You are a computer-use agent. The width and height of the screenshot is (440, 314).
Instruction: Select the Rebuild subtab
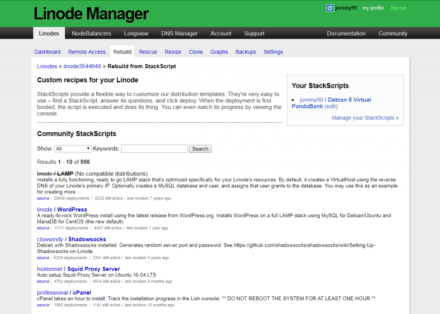click(x=122, y=52)
